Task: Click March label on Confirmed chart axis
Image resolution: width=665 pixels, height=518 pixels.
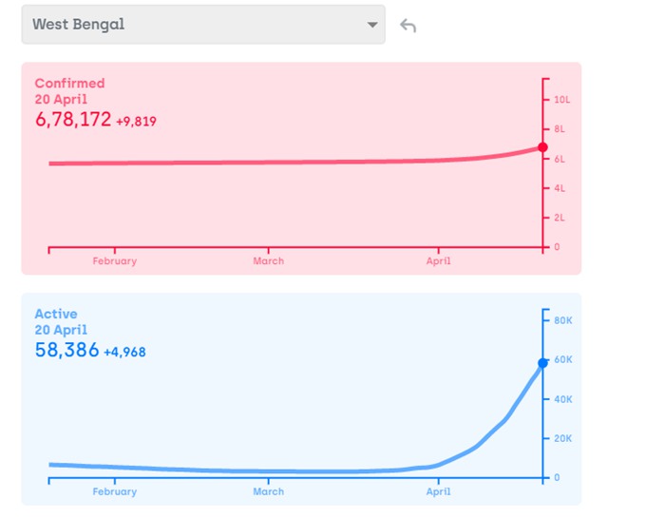Action: tap(268, 261)
